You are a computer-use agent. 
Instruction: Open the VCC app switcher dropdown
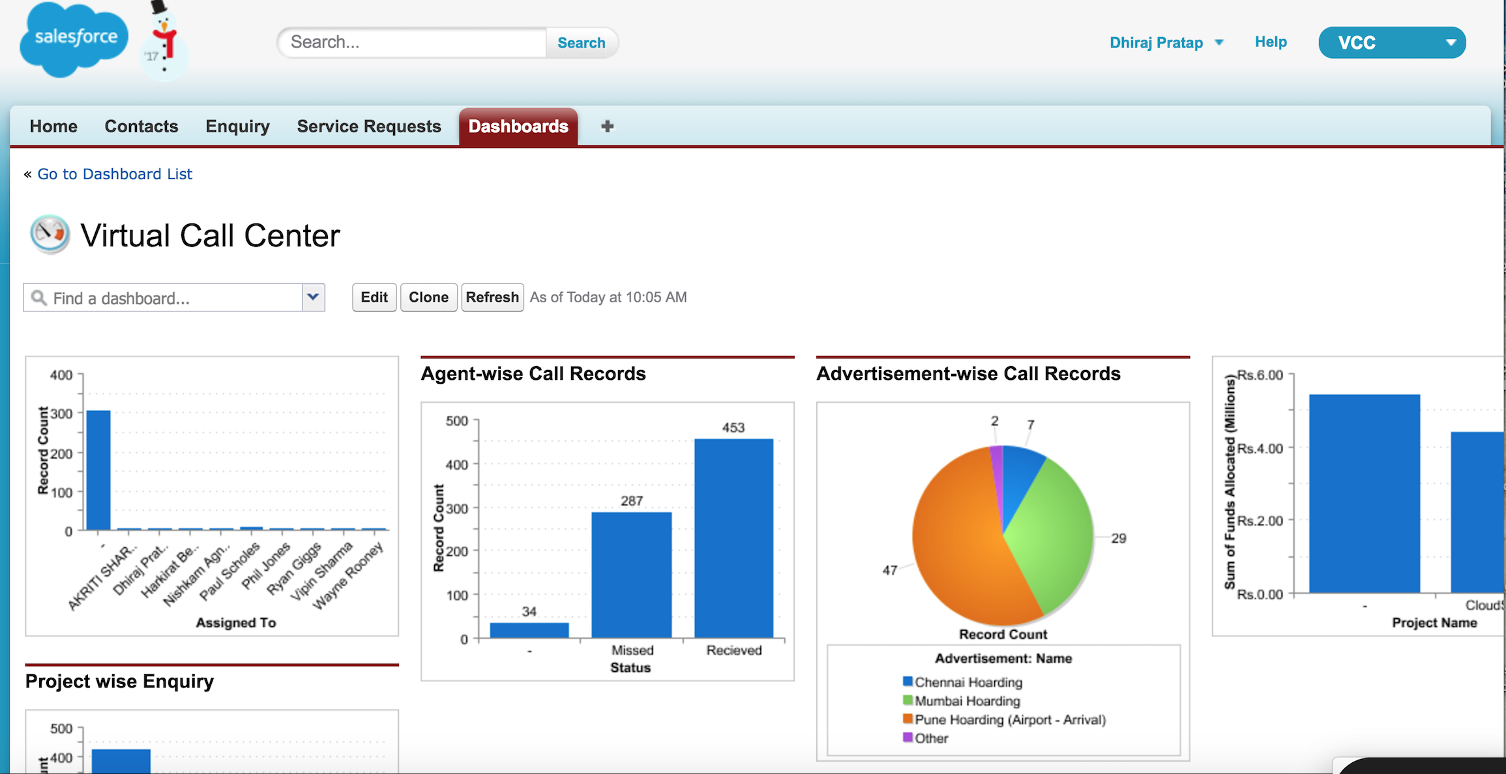tap(1391, 42)
